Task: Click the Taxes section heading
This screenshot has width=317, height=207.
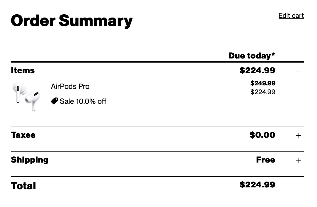Action: [23, 135]
